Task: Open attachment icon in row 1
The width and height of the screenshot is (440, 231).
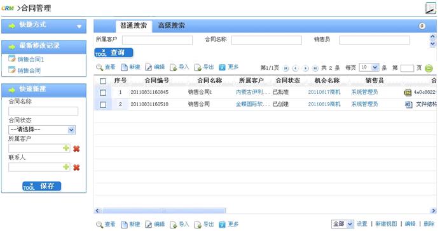Action: click(408, 92)
